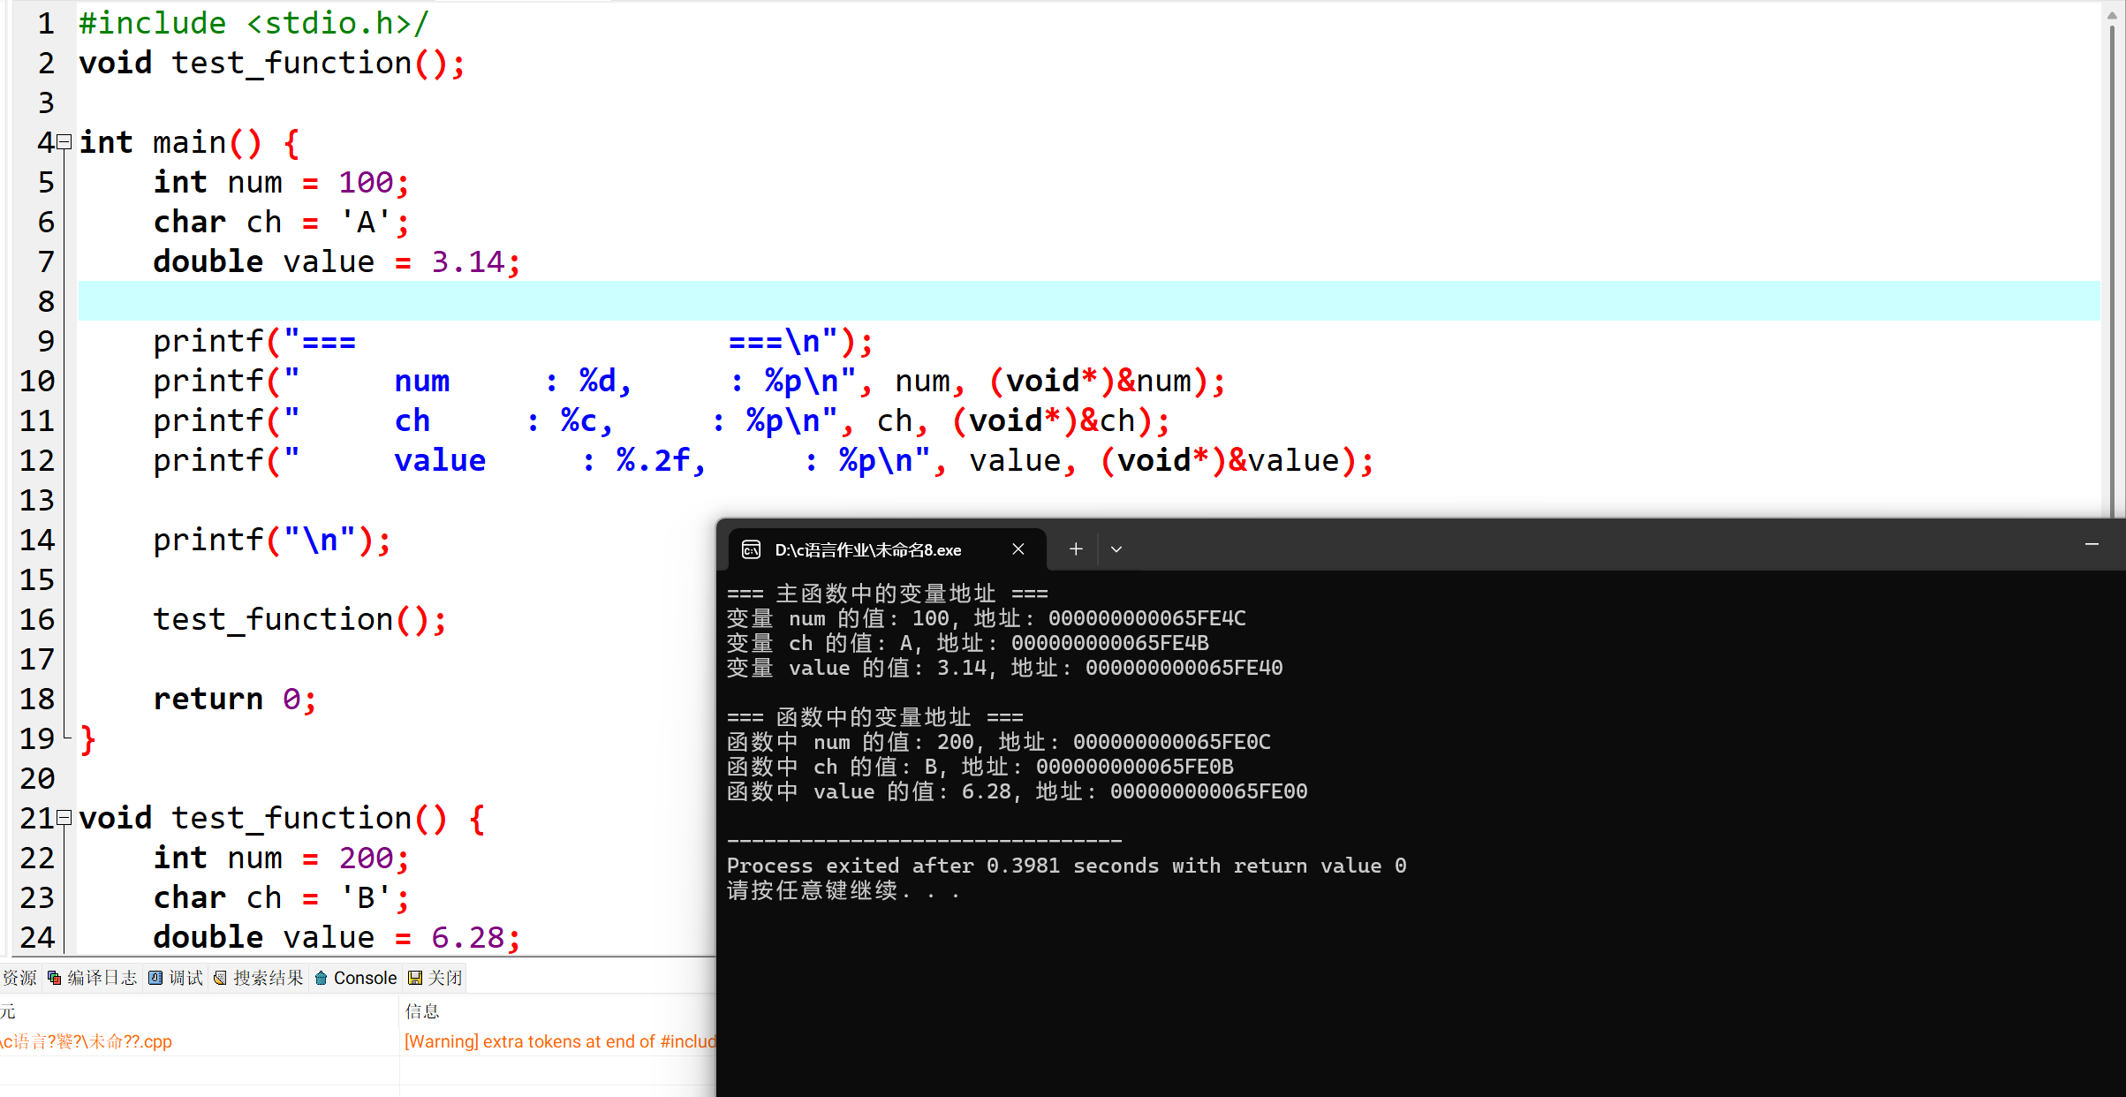Show the 搜索结果 search results tab
This screenshot has width=2126, height=1097.
(x=260, y=978)
